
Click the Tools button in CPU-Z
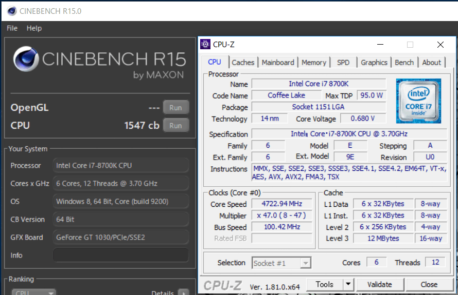coord(325,284)
